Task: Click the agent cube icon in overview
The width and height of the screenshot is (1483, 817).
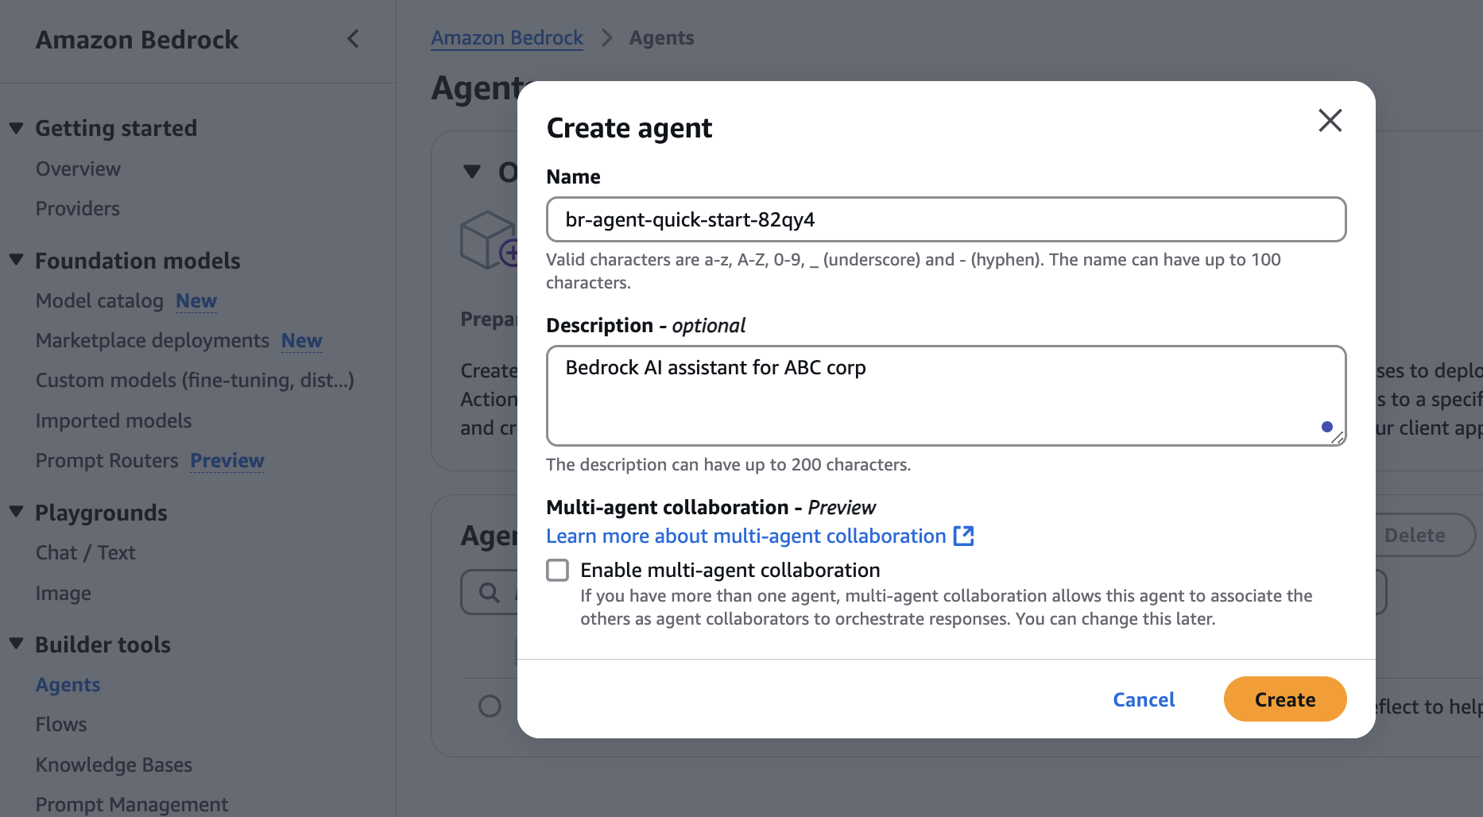Action: (x=486, y=239)
